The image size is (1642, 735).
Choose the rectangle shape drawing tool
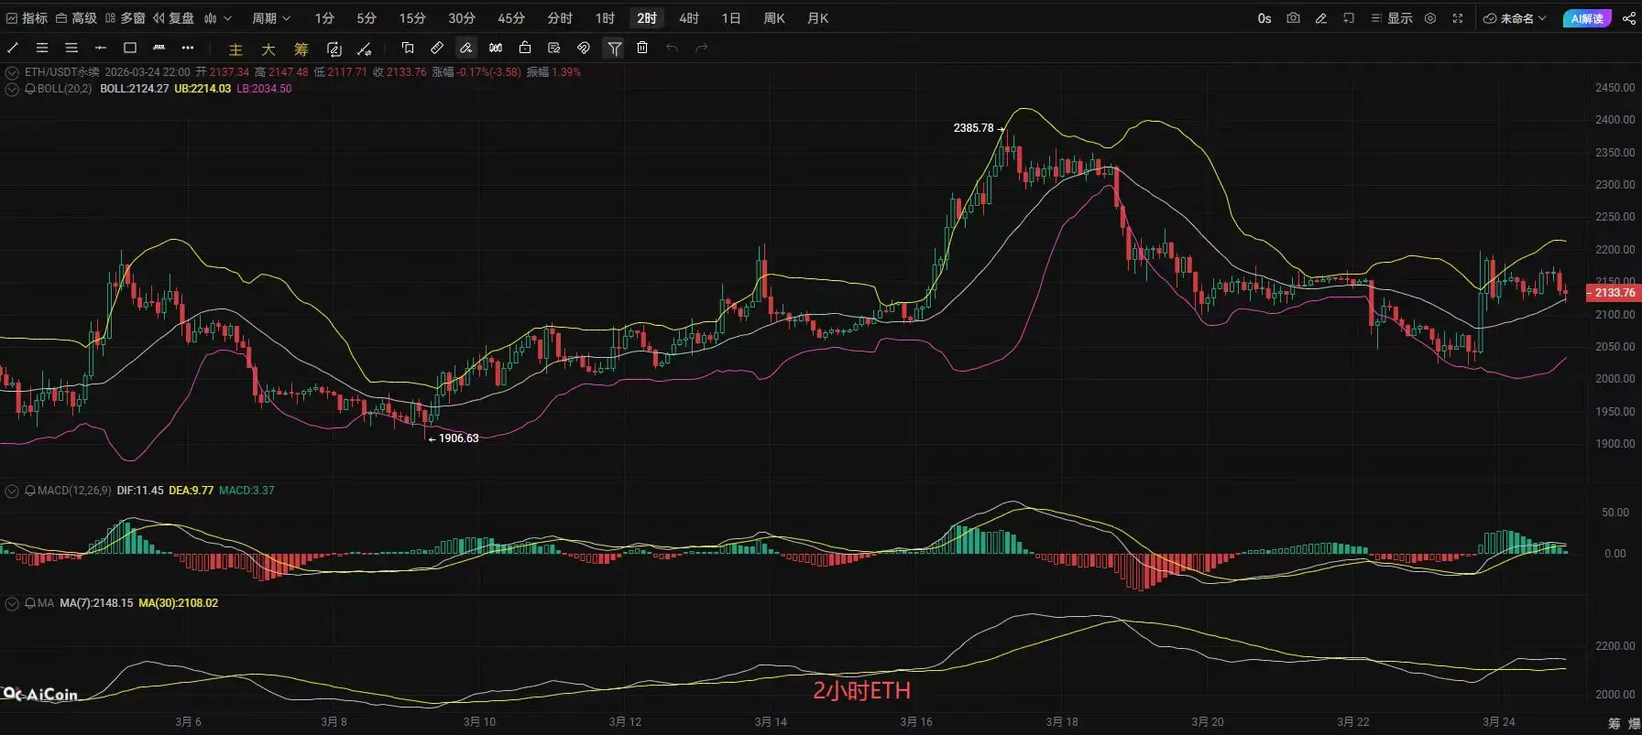(130, 48)
